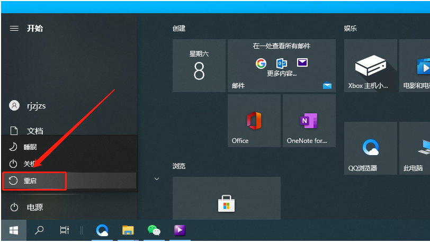430x243 pixels.
Task: Open Task View on the taskbar
Action: click(65, 230)
